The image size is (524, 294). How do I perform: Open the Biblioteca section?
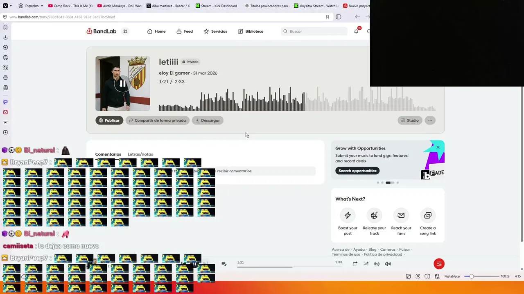pos(251,31)
